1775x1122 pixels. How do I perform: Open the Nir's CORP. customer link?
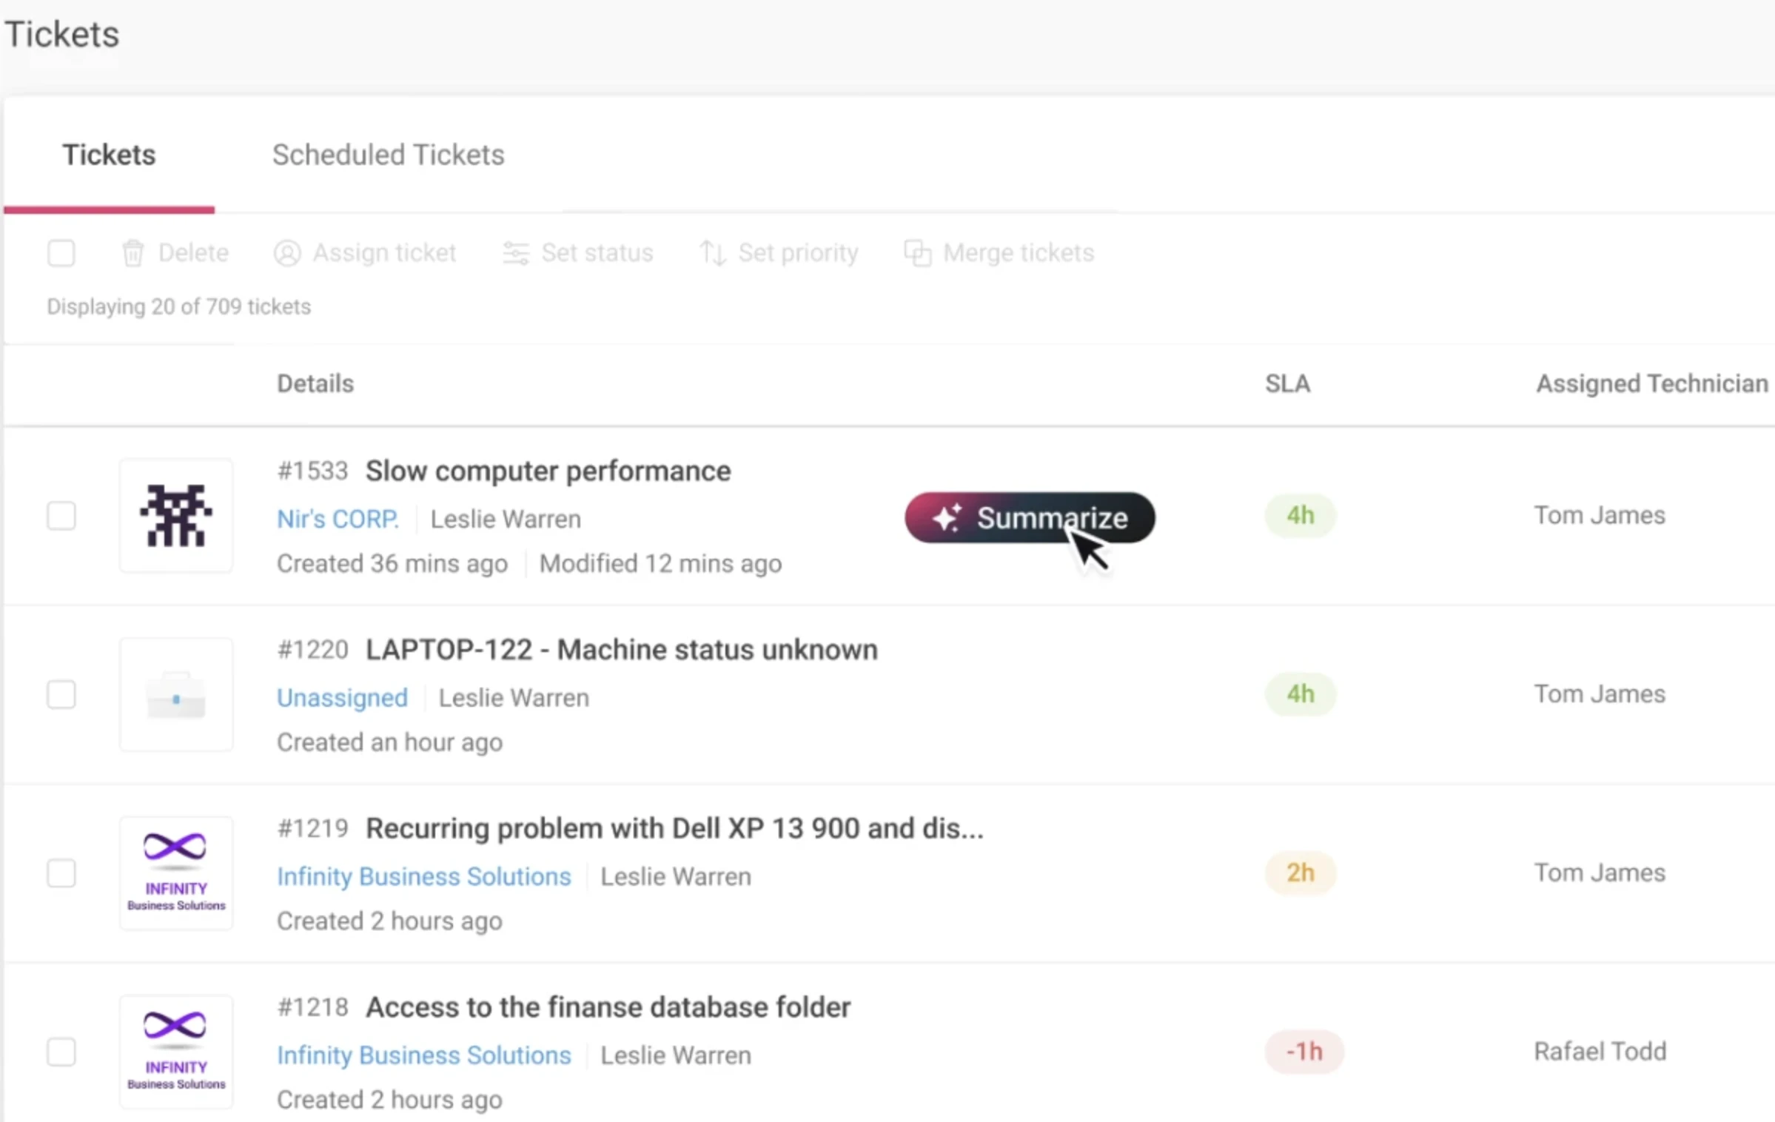click(338, 519)
